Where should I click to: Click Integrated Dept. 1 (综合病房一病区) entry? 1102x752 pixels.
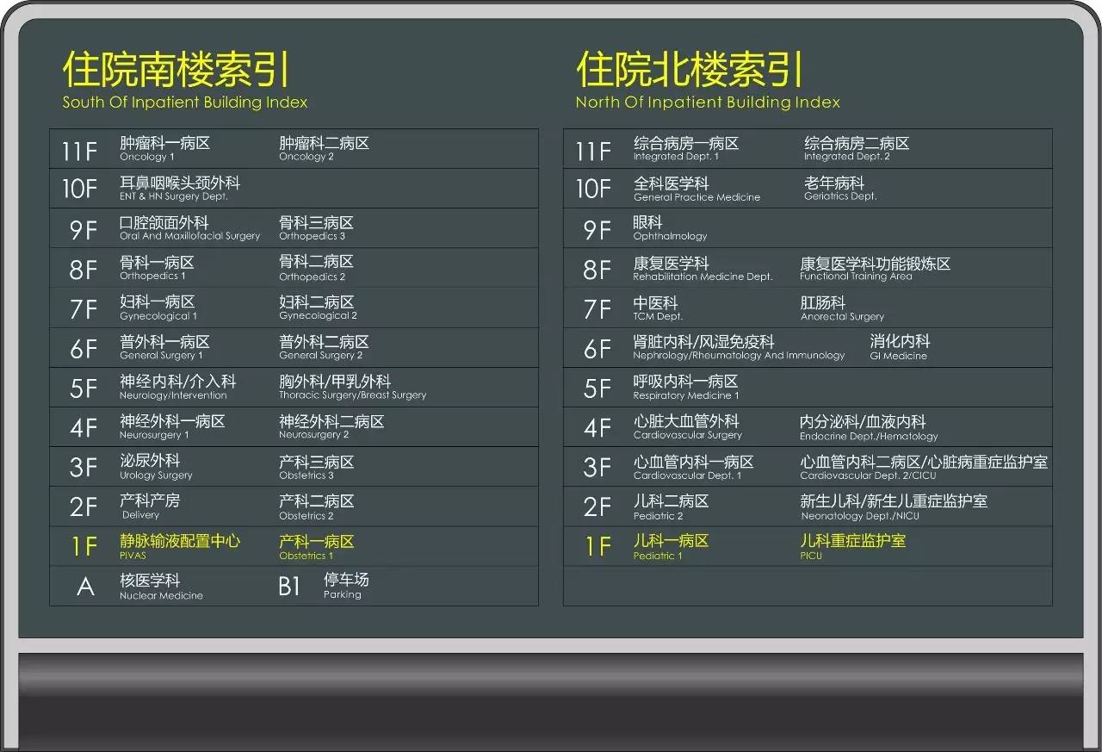(x=686, y=148)
